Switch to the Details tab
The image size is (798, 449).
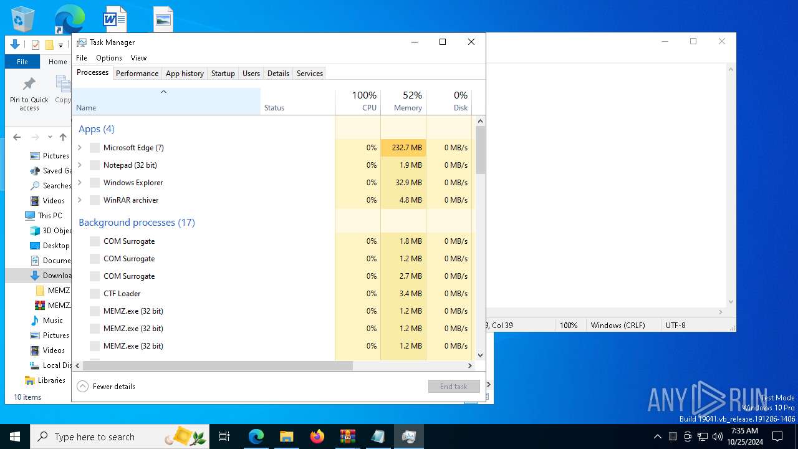click(x=278, y=74)
